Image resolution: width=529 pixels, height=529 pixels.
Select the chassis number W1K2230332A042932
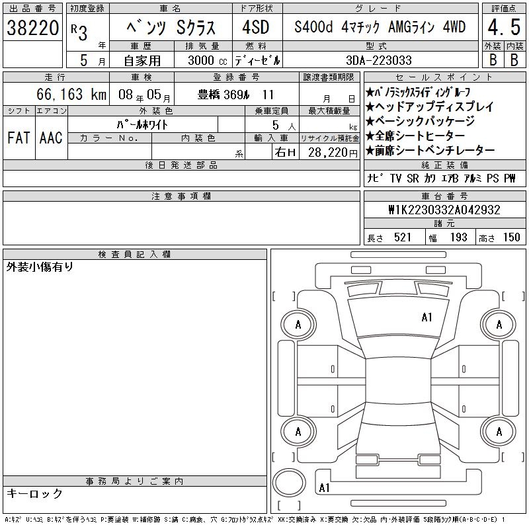pyautogui.click(x=444, y=210)
